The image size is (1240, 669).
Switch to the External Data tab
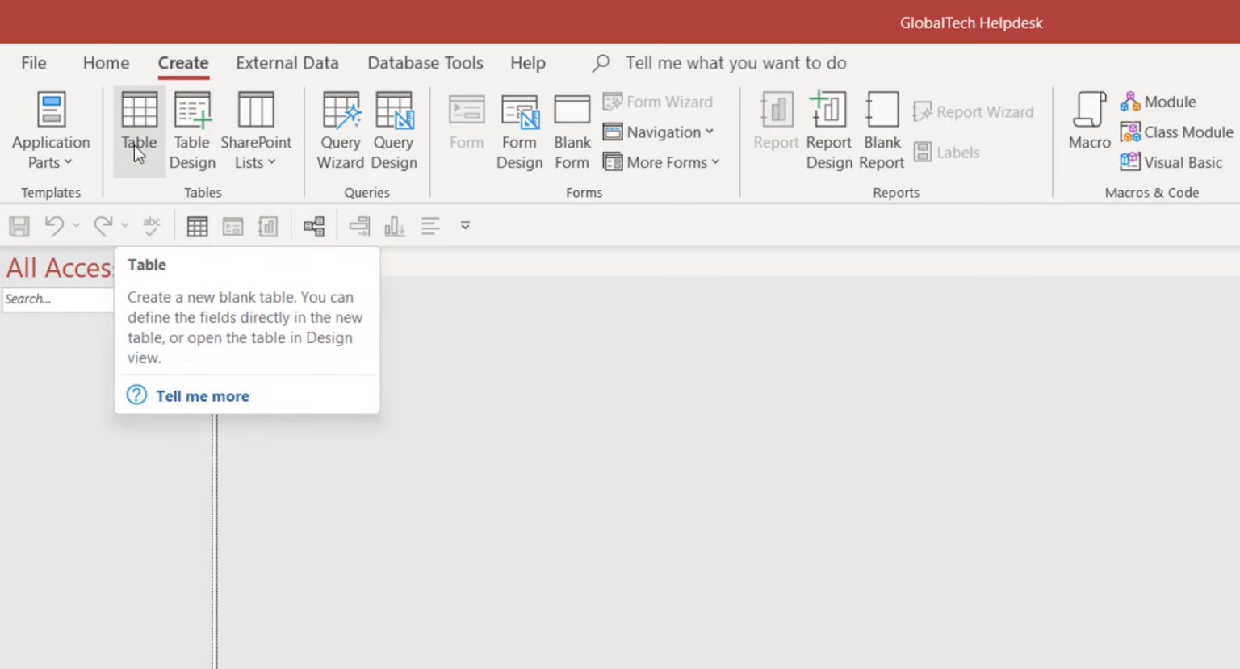click(287, 63)
